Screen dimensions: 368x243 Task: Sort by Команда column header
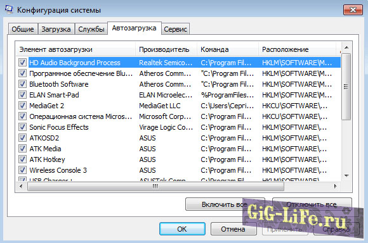click(228, 49)
